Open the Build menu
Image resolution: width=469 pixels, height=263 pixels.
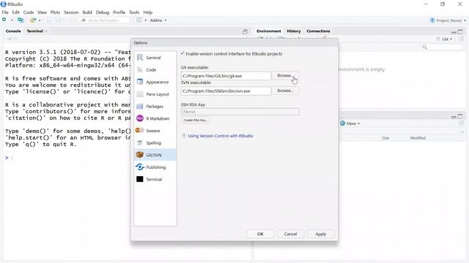[87, 12]
